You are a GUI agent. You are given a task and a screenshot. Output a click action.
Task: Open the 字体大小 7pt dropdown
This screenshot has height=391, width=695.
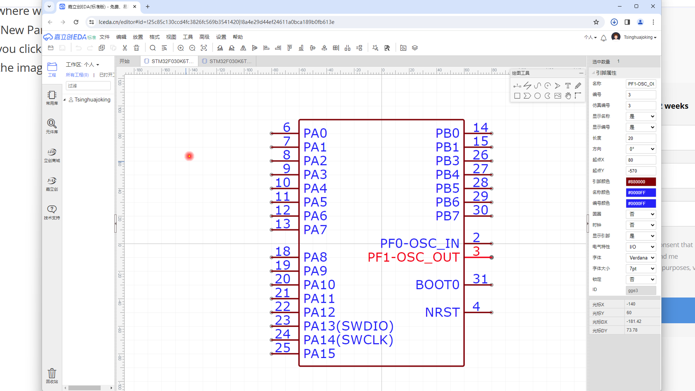click(x=641, y=269)
